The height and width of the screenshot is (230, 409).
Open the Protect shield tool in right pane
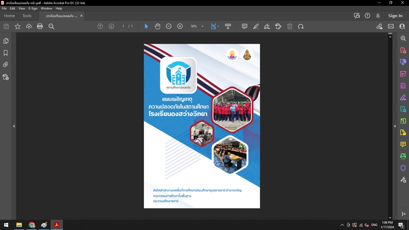[403, 168]
